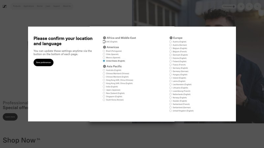Click the About Us menu item
264x148 pixels.
pyautogui.click(x=67, y=6)
